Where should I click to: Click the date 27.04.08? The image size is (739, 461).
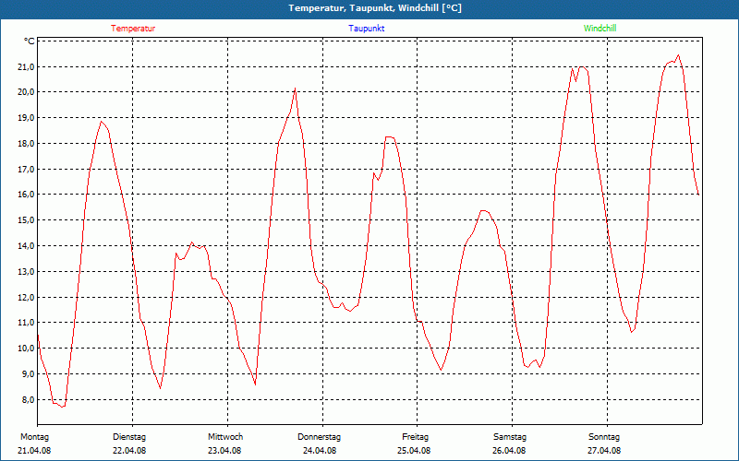pyautogui.click(x=604, y=451)
